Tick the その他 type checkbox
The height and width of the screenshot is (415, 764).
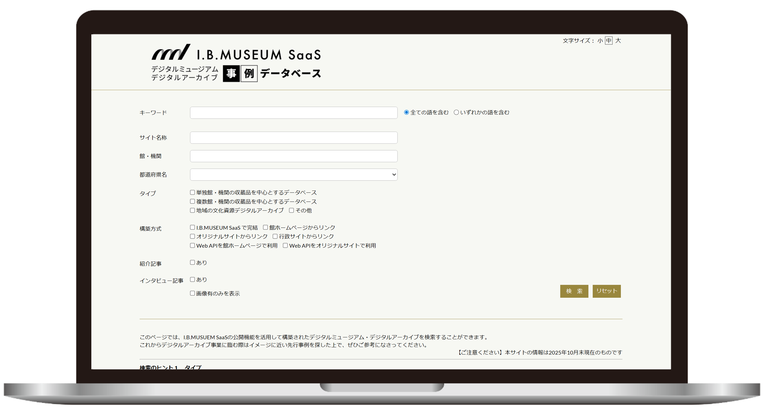click(x=291, y=210)
